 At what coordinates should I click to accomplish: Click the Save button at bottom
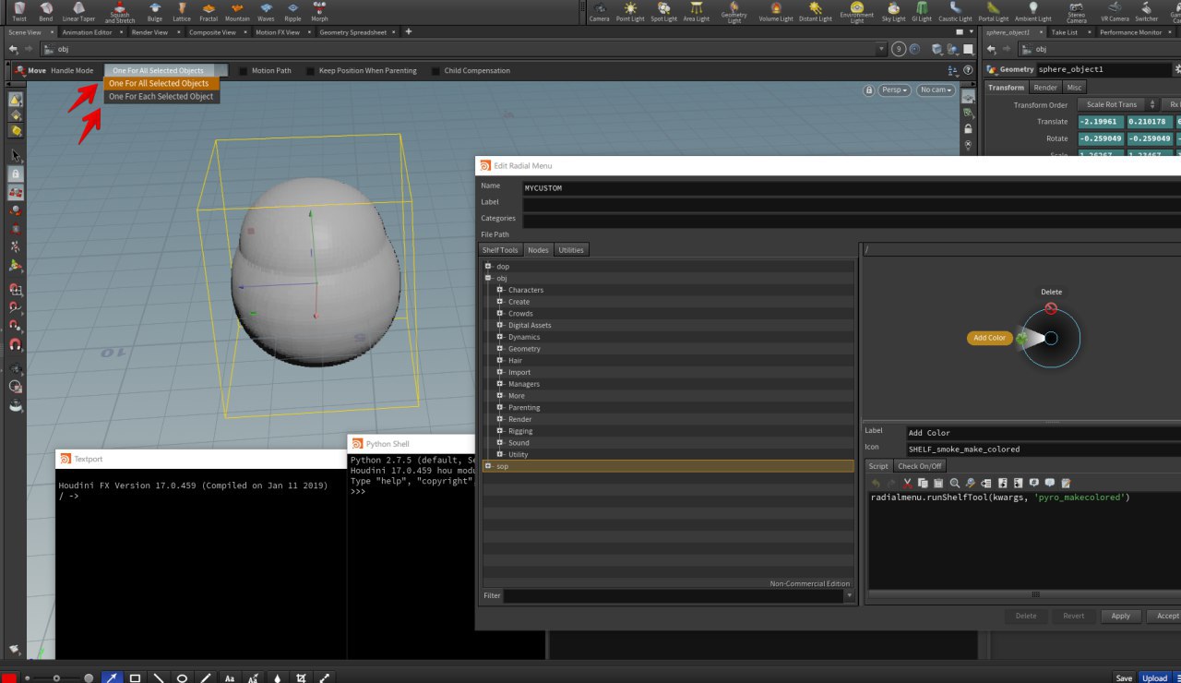[x=1124, y=677]
